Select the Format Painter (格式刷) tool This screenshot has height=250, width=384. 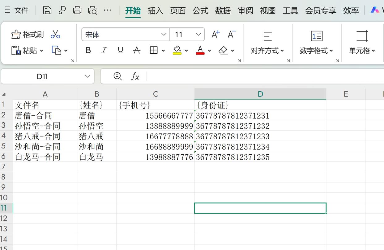click(x=28, y=34)
